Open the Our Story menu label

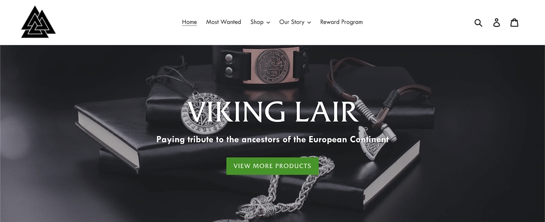pos(292,22)
